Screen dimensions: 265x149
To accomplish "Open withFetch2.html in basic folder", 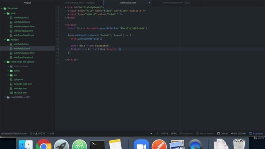I will [22, 22].
